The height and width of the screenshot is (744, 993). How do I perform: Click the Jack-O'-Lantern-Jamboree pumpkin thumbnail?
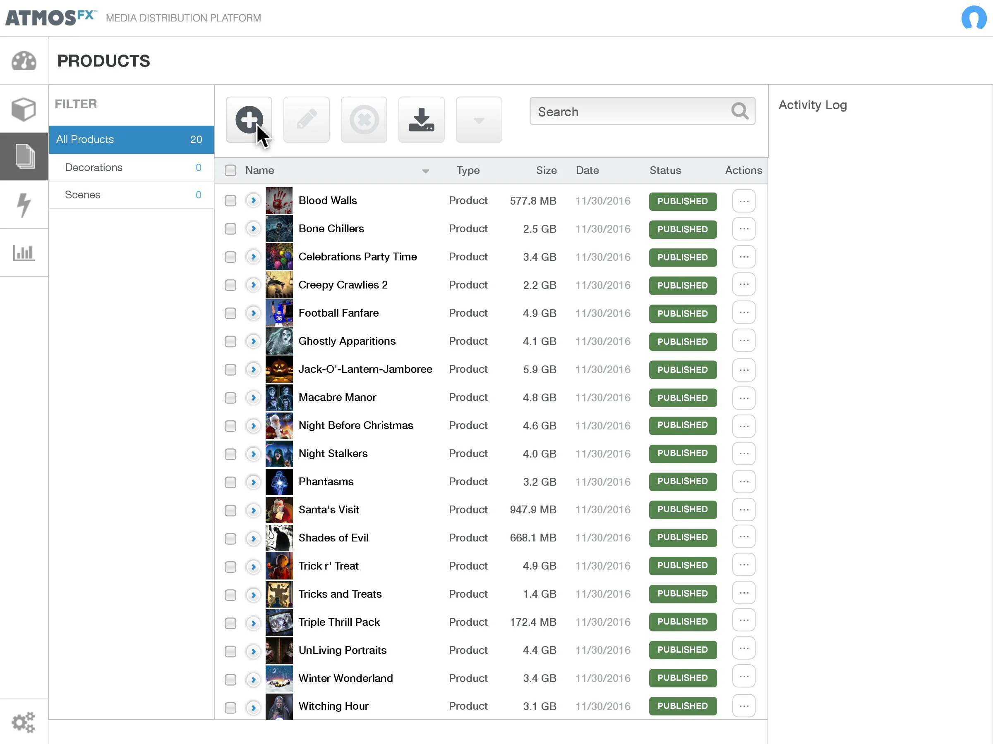(279, 369)
